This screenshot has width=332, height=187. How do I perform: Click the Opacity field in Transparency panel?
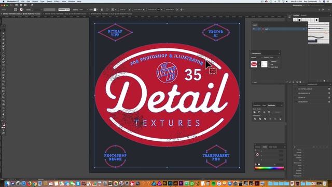pos(274,58)
